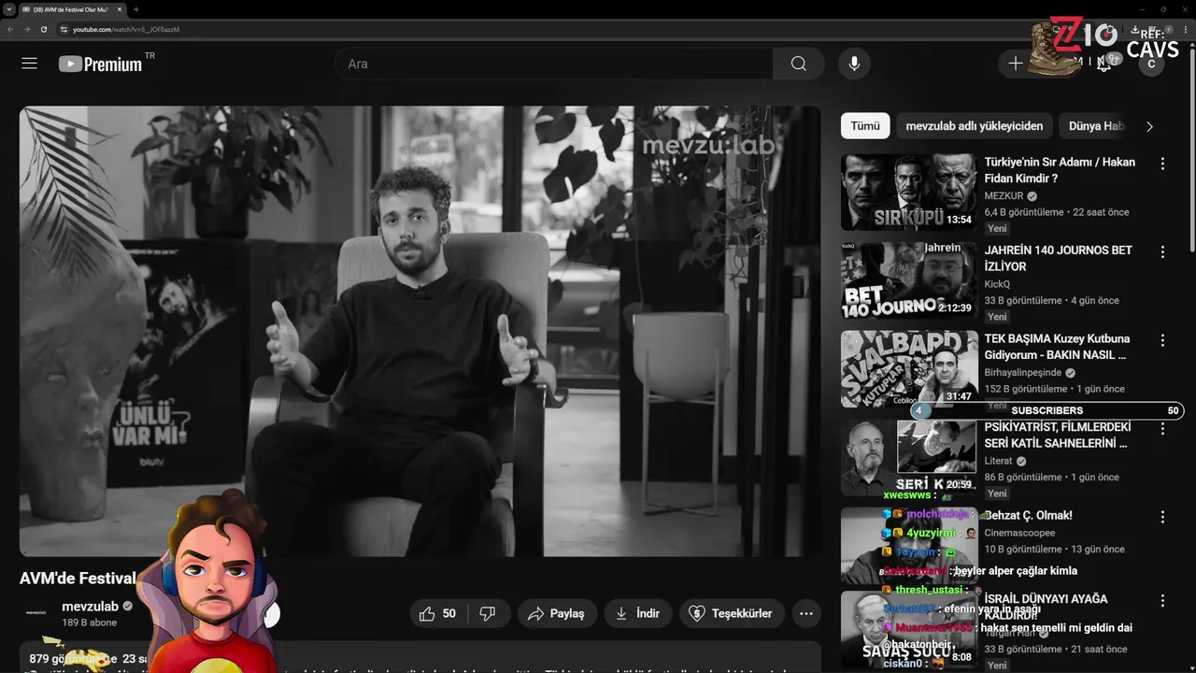Share the video via Paylaş
1196x673 pixels.
tap(557, 613)
